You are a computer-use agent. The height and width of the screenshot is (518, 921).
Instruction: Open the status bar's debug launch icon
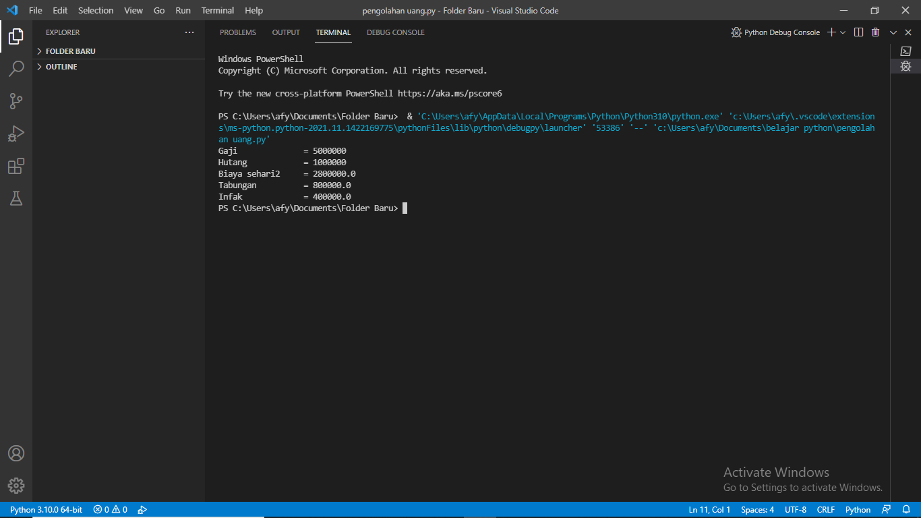coord(142,510)
